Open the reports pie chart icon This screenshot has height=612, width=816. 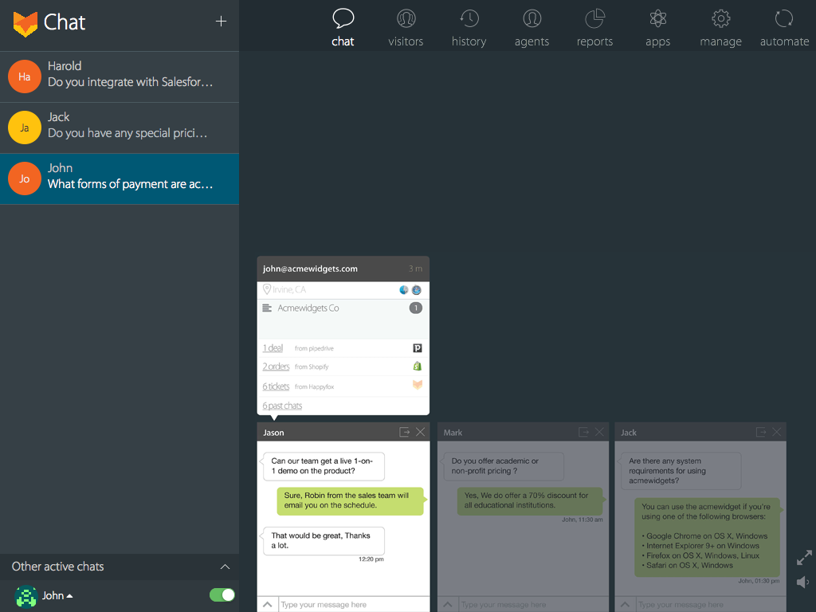pos(594,28)
